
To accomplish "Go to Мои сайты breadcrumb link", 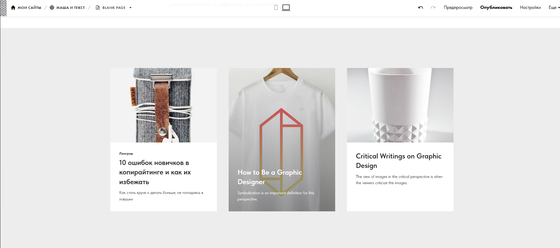I will pyautogui.click(x=29, y=8).
